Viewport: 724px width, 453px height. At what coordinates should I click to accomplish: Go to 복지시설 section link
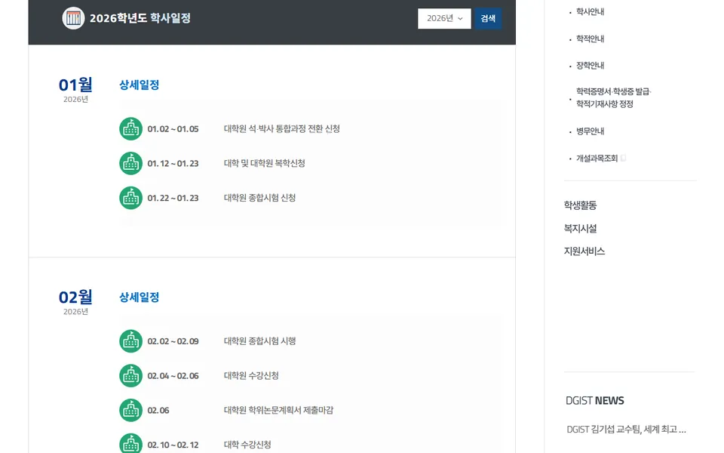(x=580, y=228)
